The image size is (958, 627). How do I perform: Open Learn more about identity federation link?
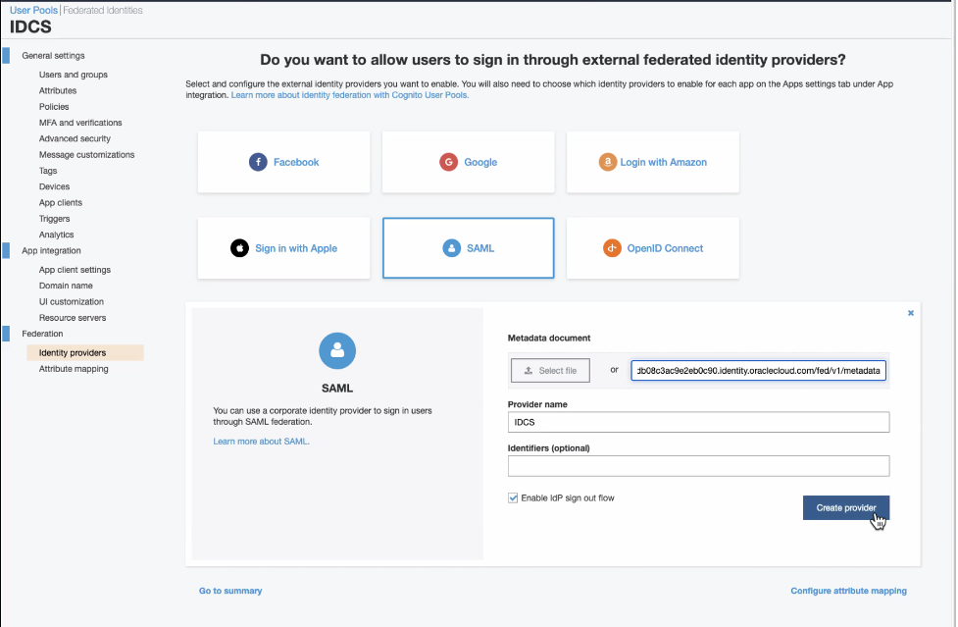(349, 95)
